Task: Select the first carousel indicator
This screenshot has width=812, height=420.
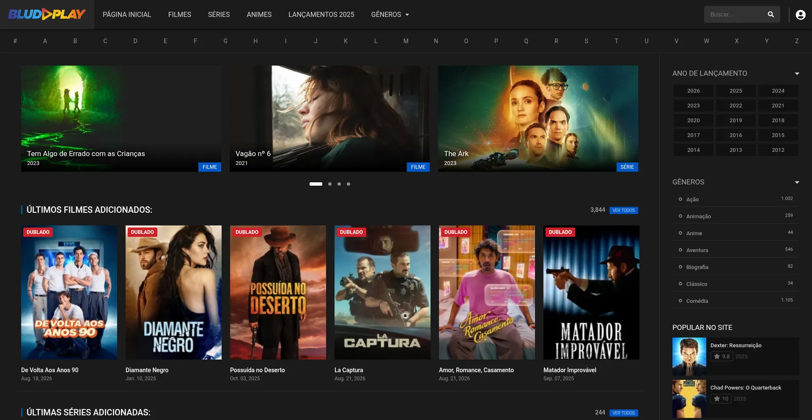Action: [x=316, y=184]
